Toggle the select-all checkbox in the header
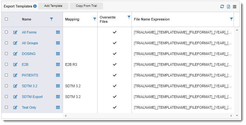Viewport: 246px width, 125px height. [x=6, y=19]
